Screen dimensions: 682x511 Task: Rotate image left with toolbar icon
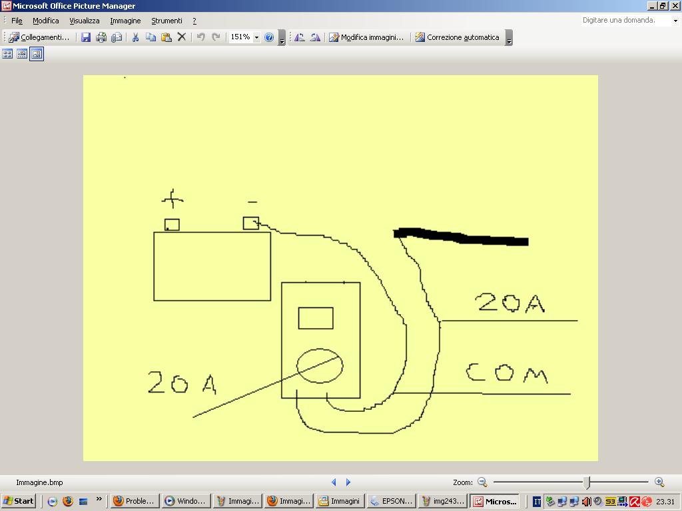(300, 37)
